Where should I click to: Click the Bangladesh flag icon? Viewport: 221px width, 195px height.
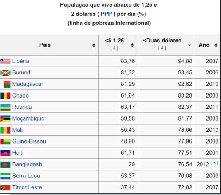pos(5,164)
